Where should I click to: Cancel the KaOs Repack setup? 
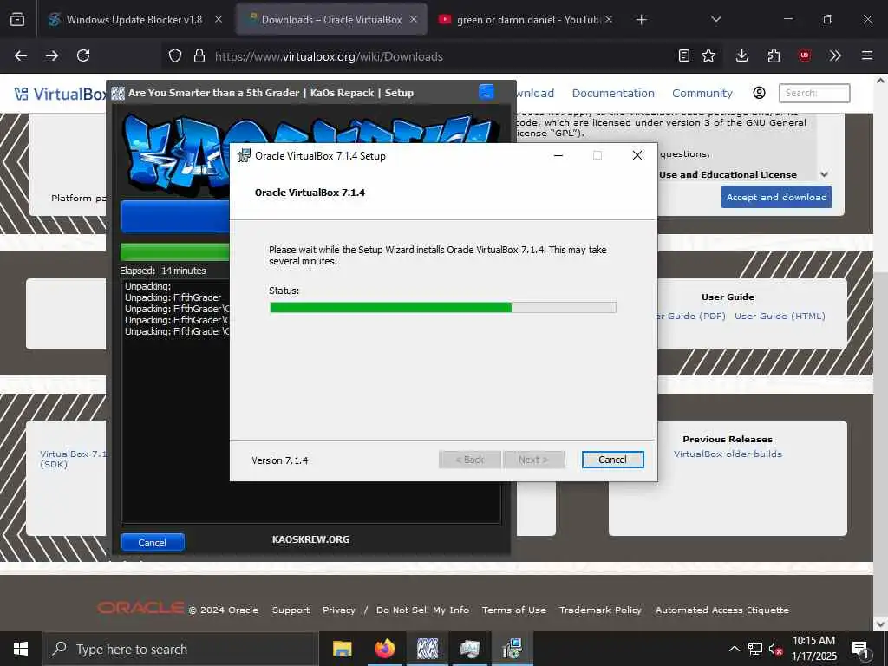click(153, 543)
